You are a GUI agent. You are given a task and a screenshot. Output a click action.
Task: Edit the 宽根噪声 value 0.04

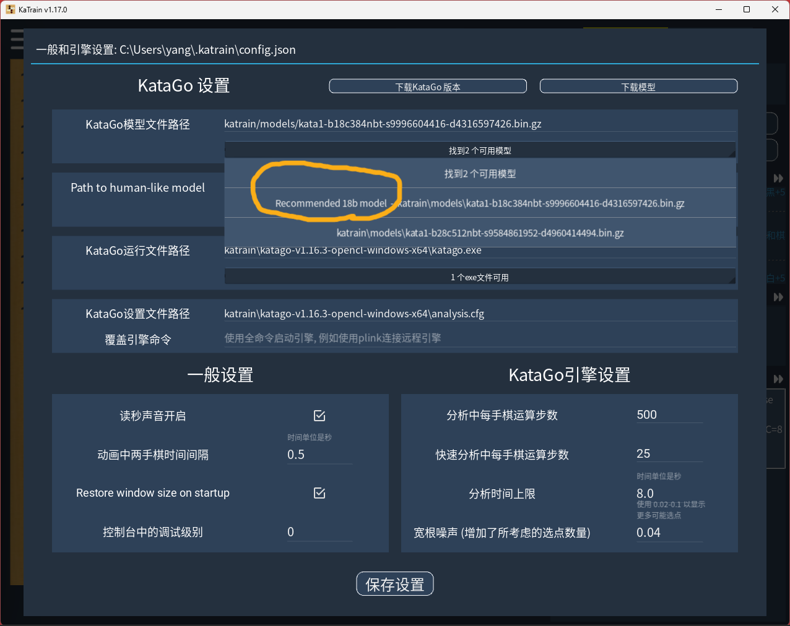(669, 533)
